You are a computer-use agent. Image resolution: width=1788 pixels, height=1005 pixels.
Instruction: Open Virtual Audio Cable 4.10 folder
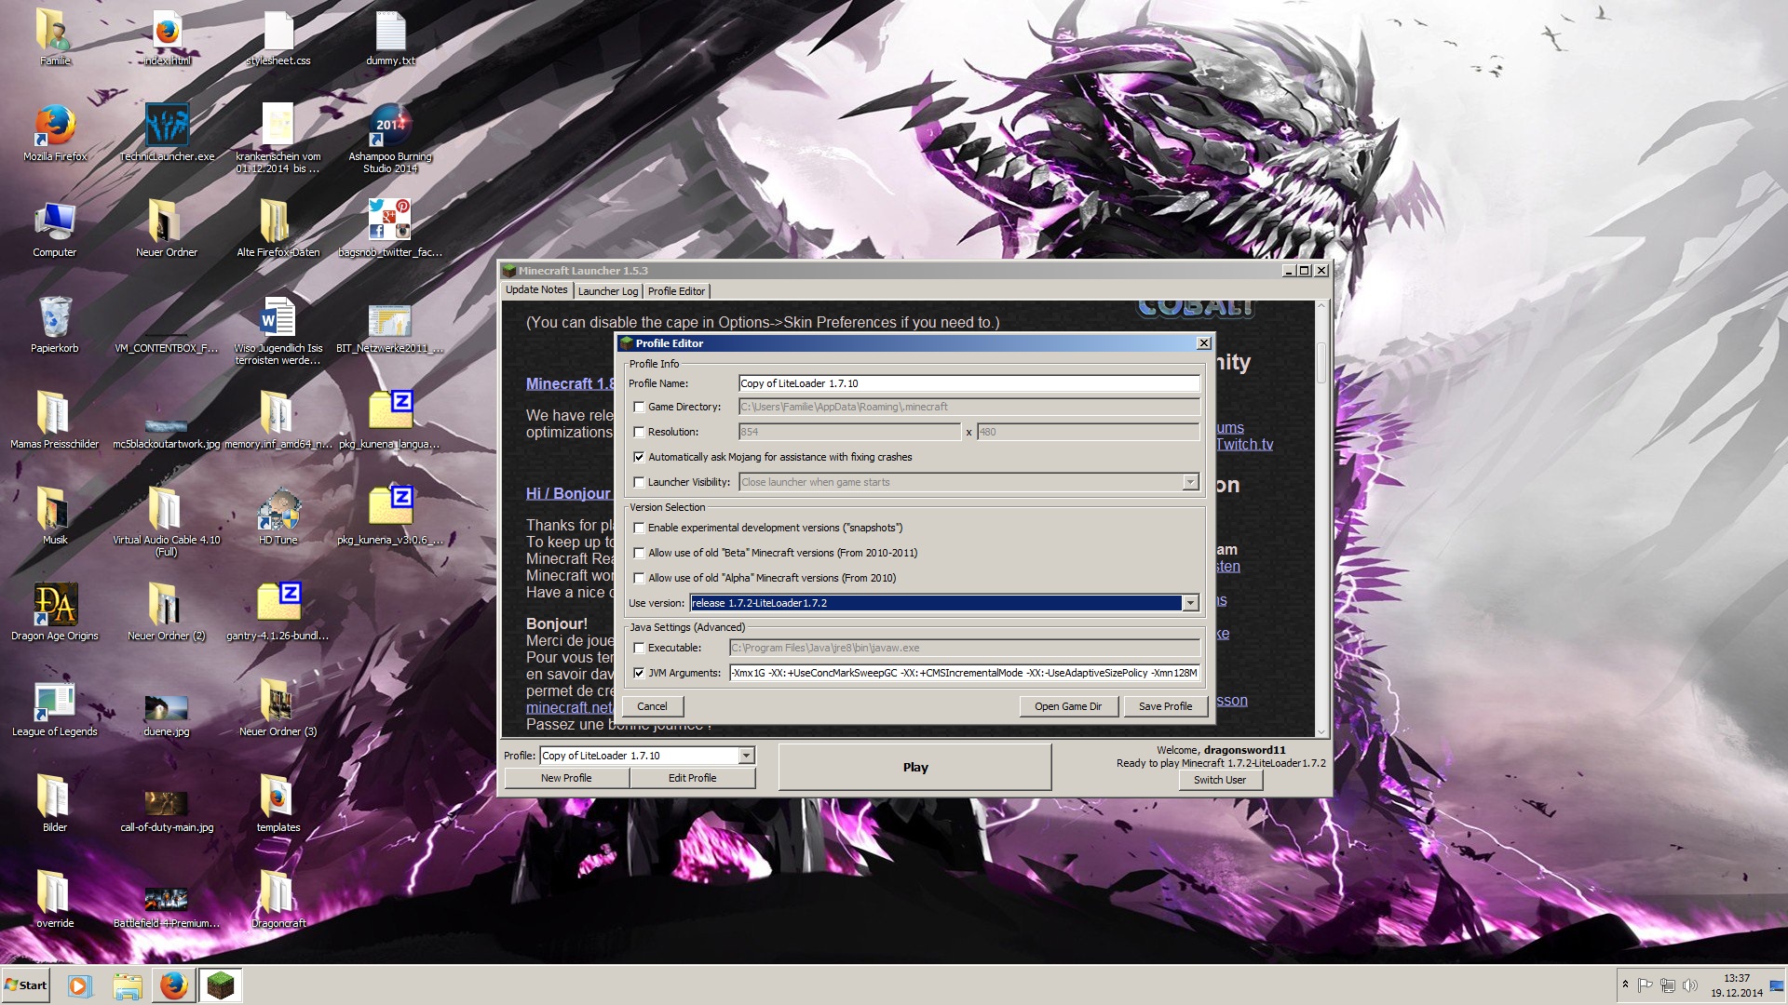(x=166, y=509)
